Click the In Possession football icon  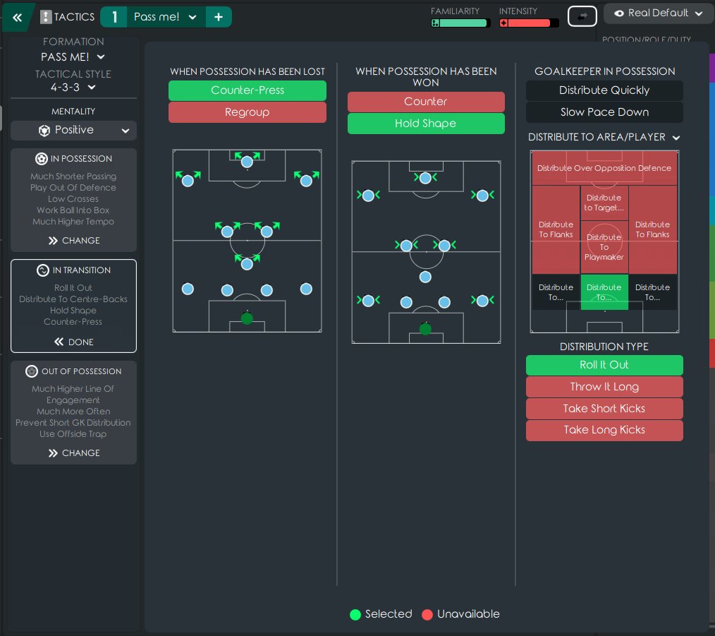coord(42,159)
